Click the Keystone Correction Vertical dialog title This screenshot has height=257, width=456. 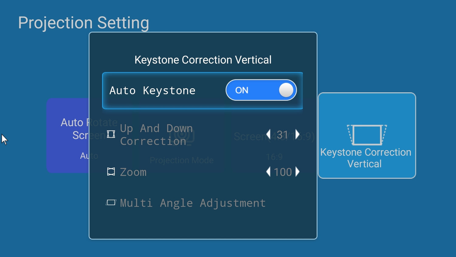click(203, 60)
